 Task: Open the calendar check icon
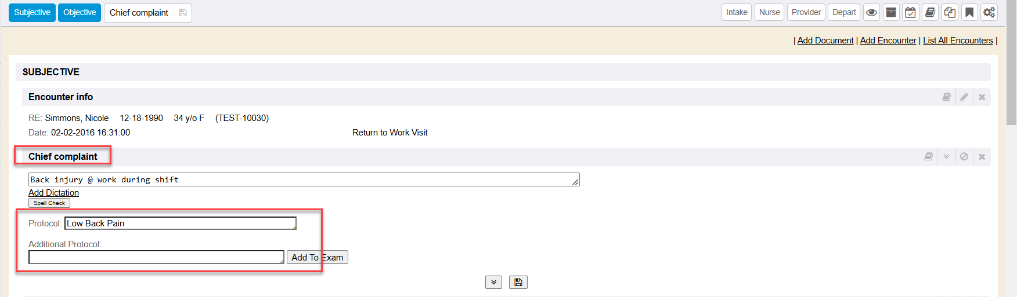pyautogui.click(x=910, y=12)
